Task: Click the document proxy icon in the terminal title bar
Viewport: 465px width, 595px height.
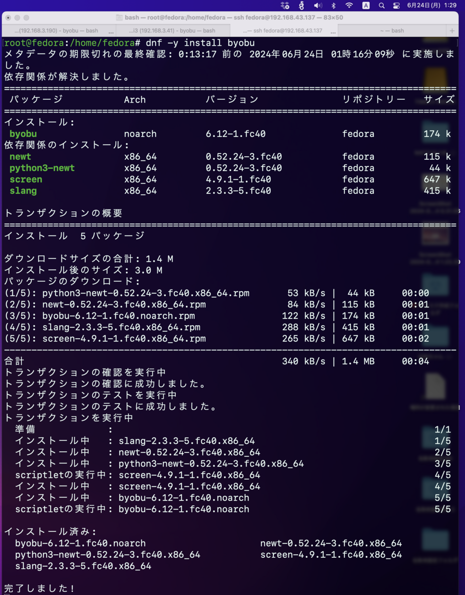Action: click(x=119, y=17)
